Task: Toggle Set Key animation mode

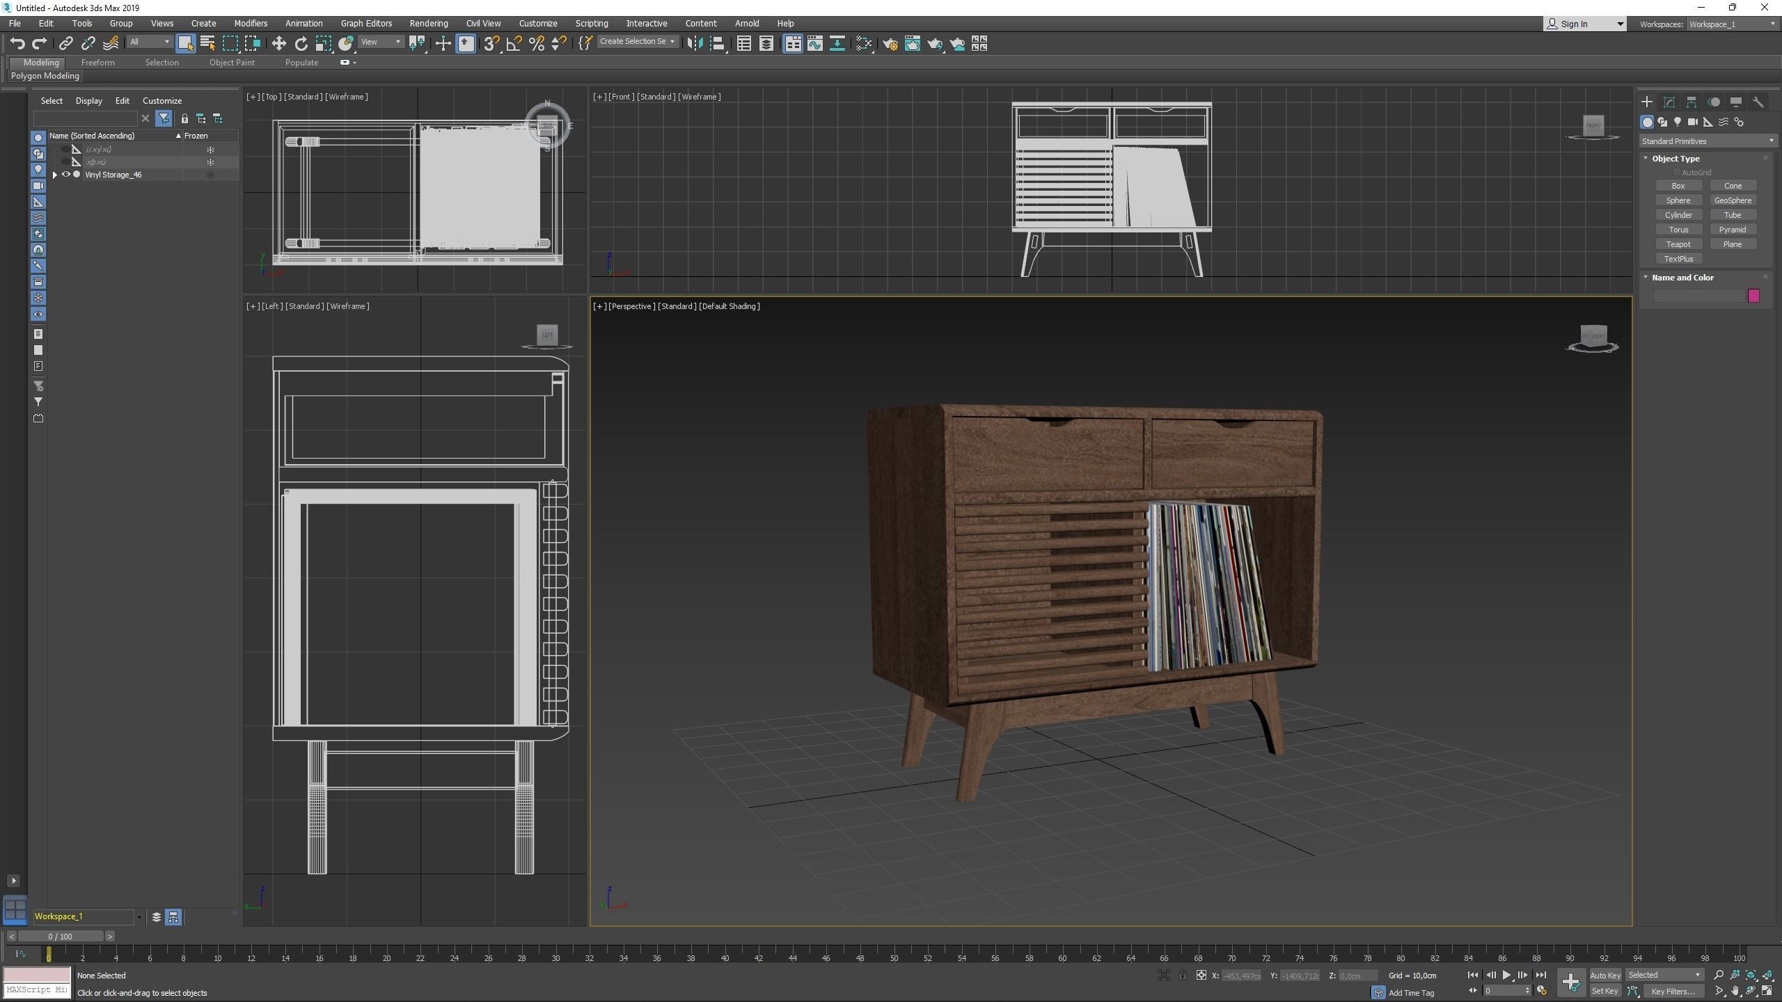Action: (x=1604, y=991)
